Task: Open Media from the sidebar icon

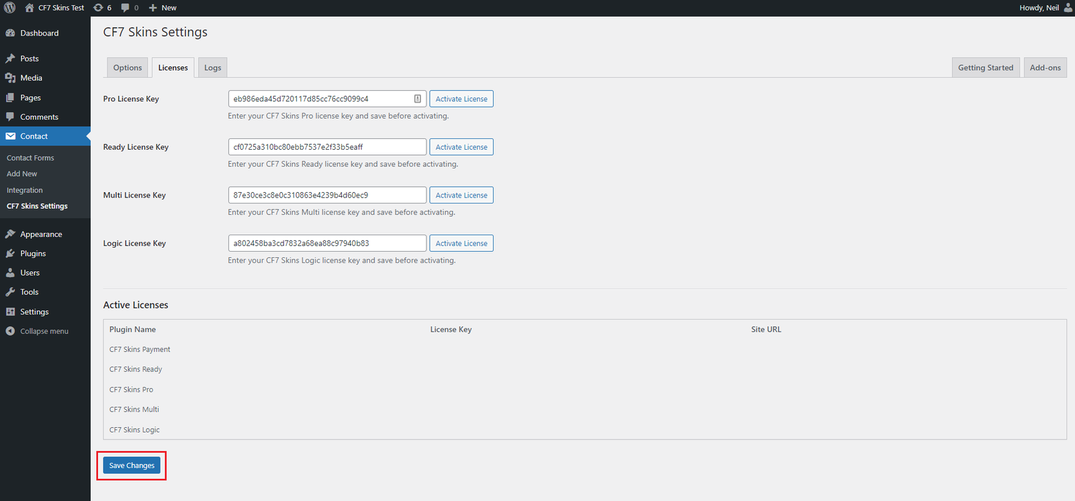Action: 10,78
